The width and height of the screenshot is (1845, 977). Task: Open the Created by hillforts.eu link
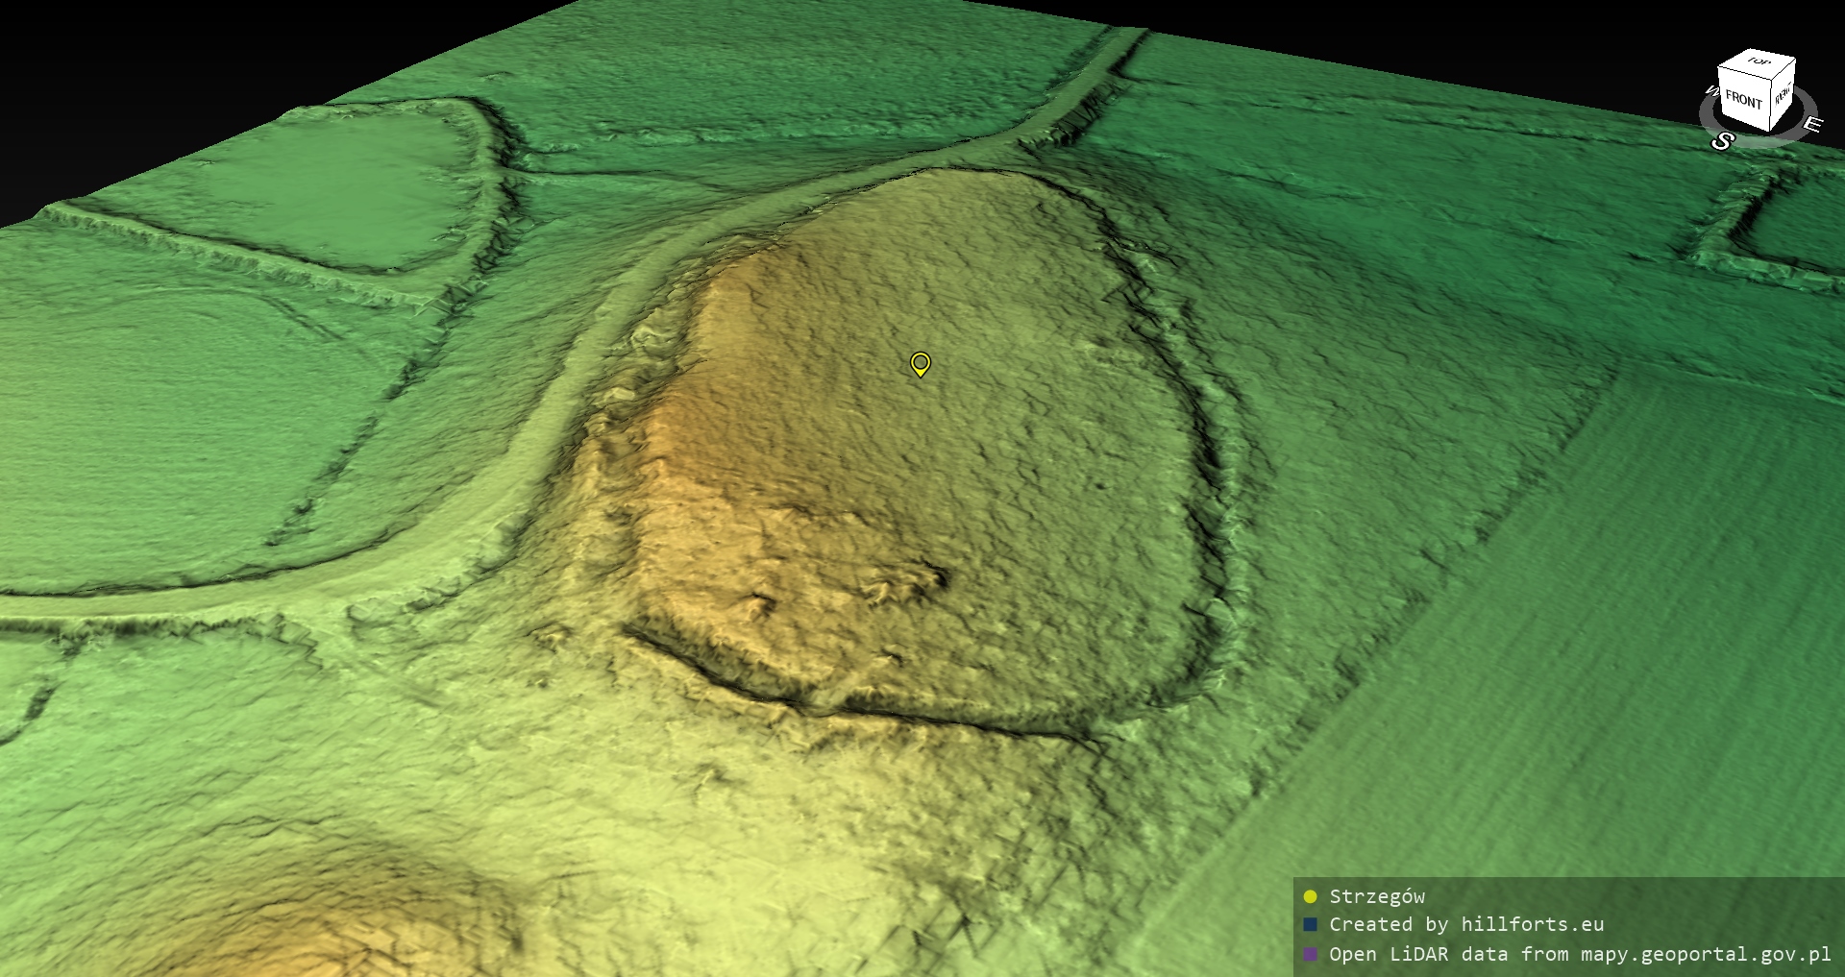1465,924
